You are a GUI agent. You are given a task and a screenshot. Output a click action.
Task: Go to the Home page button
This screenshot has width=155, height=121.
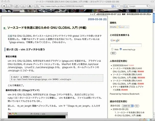[x=30, y=6]
